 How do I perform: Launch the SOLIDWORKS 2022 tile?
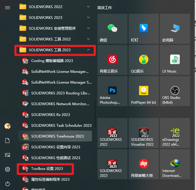(x=112, y=133)
